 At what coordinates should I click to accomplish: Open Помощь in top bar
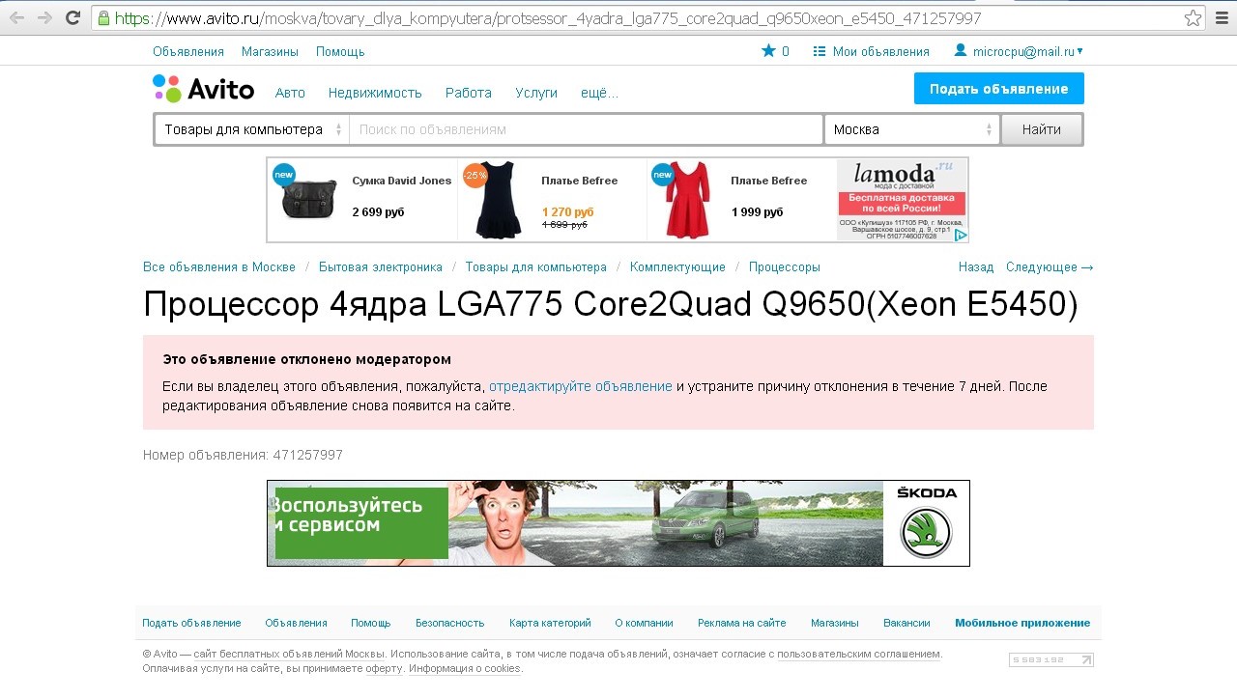click(x=340, y=51)
